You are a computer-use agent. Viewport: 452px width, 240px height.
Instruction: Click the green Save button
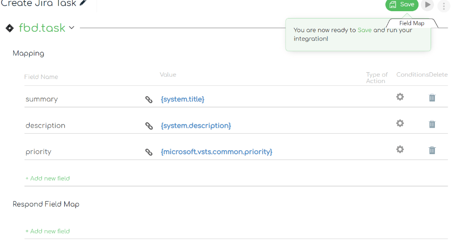[x=402, y=5]
